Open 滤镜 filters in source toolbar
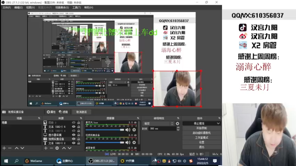The height and width of the screenshot is (166, 296). tap(63, 112)
